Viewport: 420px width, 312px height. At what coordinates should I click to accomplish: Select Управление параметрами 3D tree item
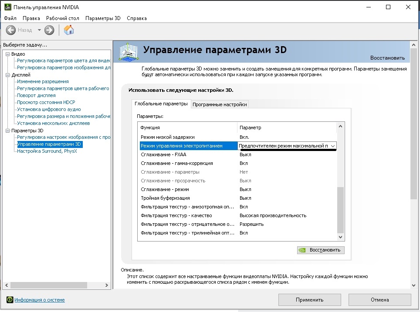pyautogui.click(x=50, y=144)
